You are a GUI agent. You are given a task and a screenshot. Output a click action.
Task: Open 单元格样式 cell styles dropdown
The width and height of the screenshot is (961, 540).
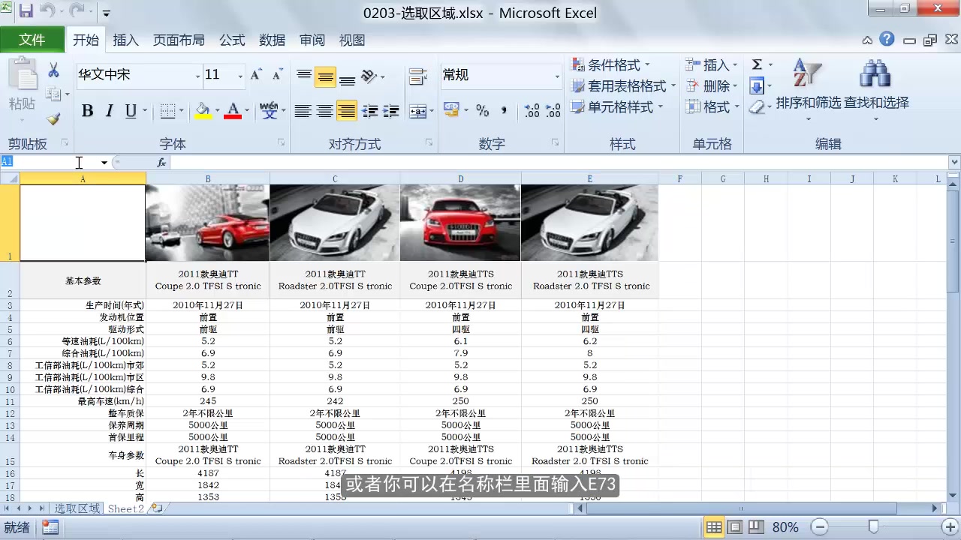pos(616,107)
